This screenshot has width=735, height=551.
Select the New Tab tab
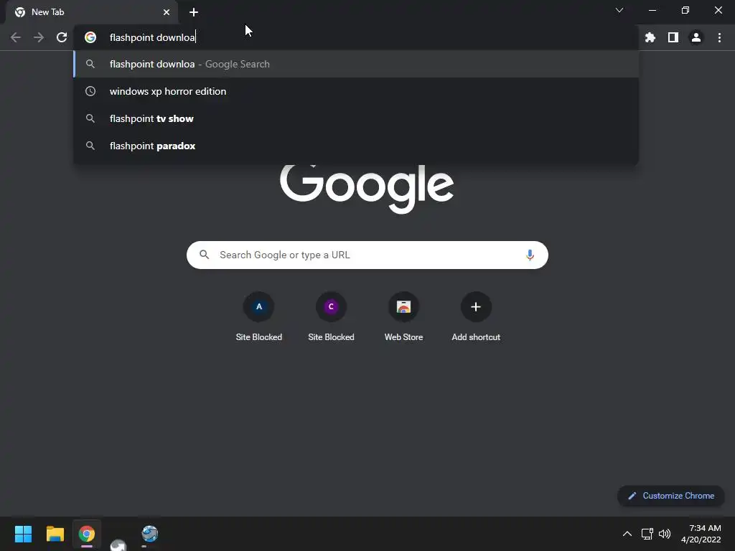coord(92,12)
